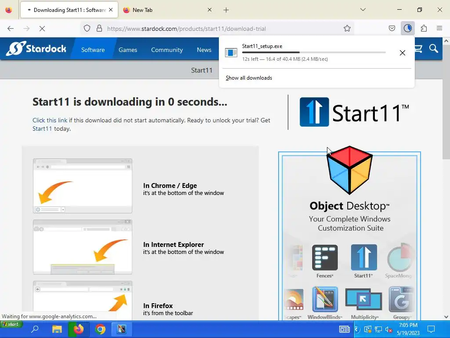Click Show all downloads
The width and height of the screenshot is (450, 338).
pyautogui.click(x=249, y=78)
